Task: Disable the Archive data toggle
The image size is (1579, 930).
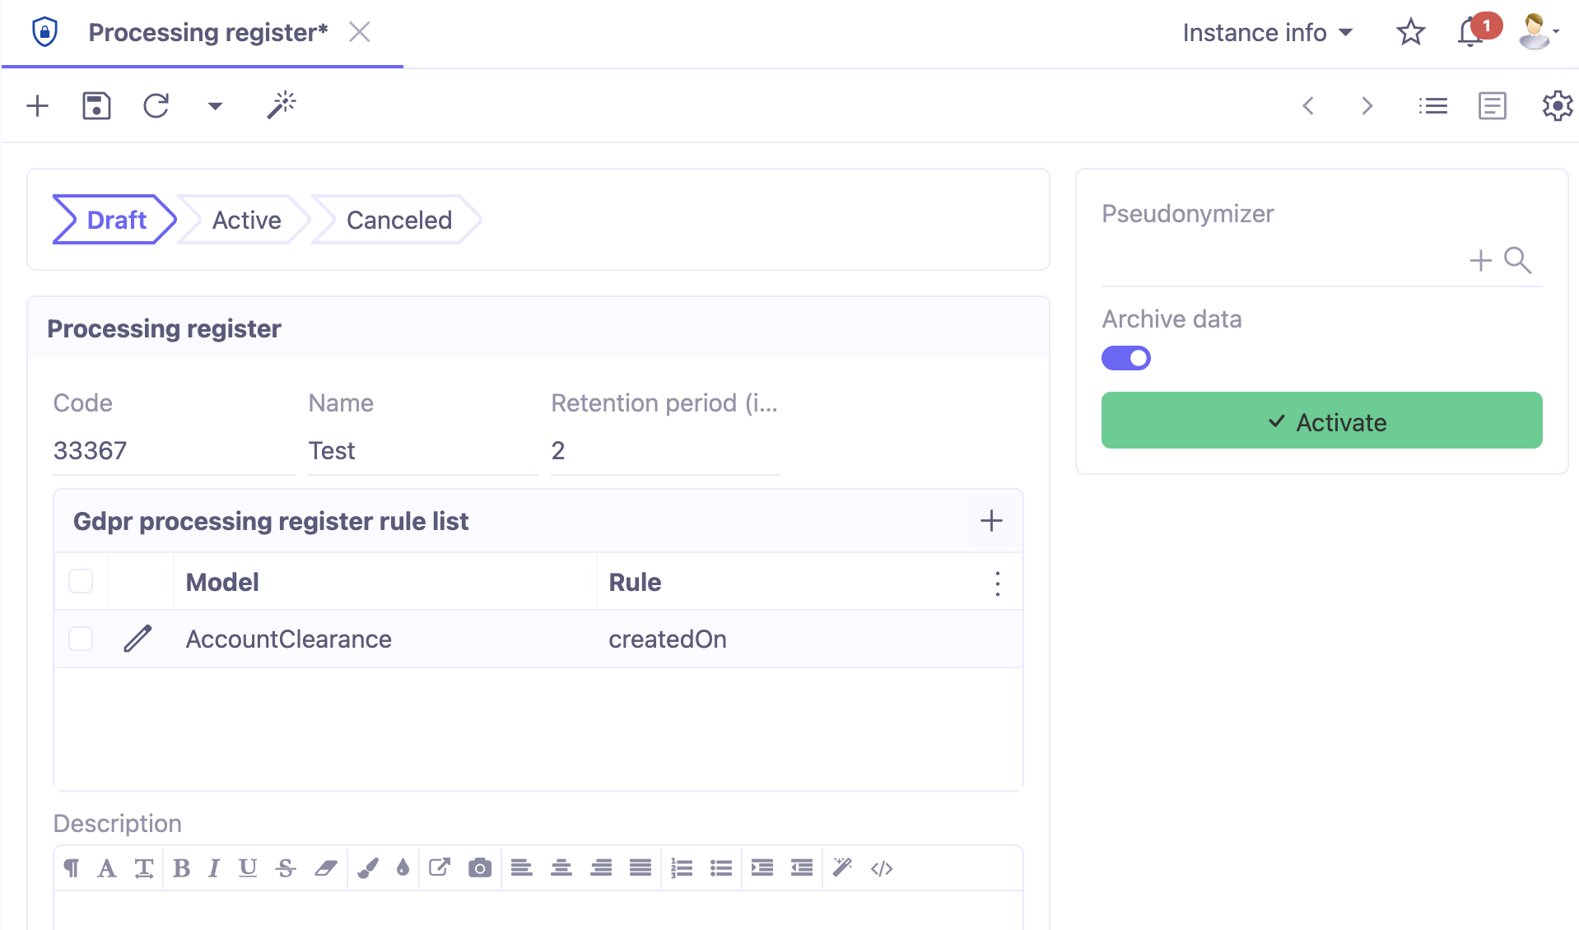Action: [1126, 358]
